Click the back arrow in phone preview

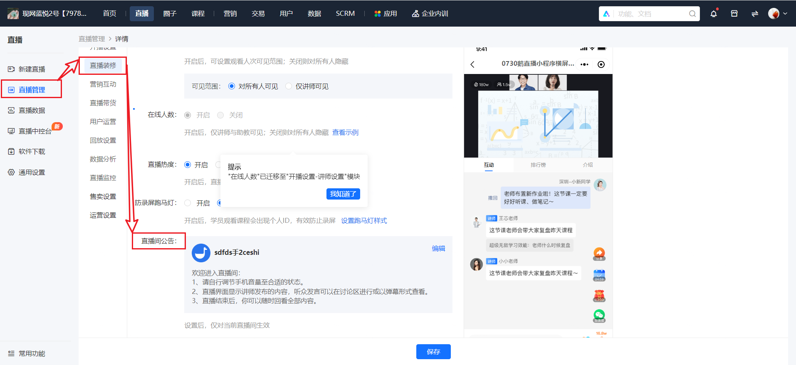click(472, 64)
